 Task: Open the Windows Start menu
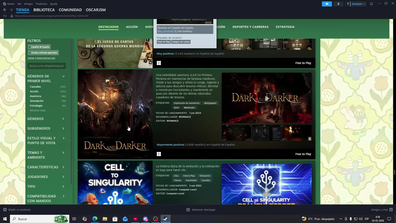(x=5, y=219)
